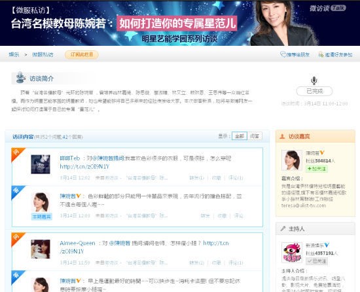The height and width of the screenshot is (292, 360).
Task: Click the 推荐给朋友 recommend link
Action: coord(298,54)
